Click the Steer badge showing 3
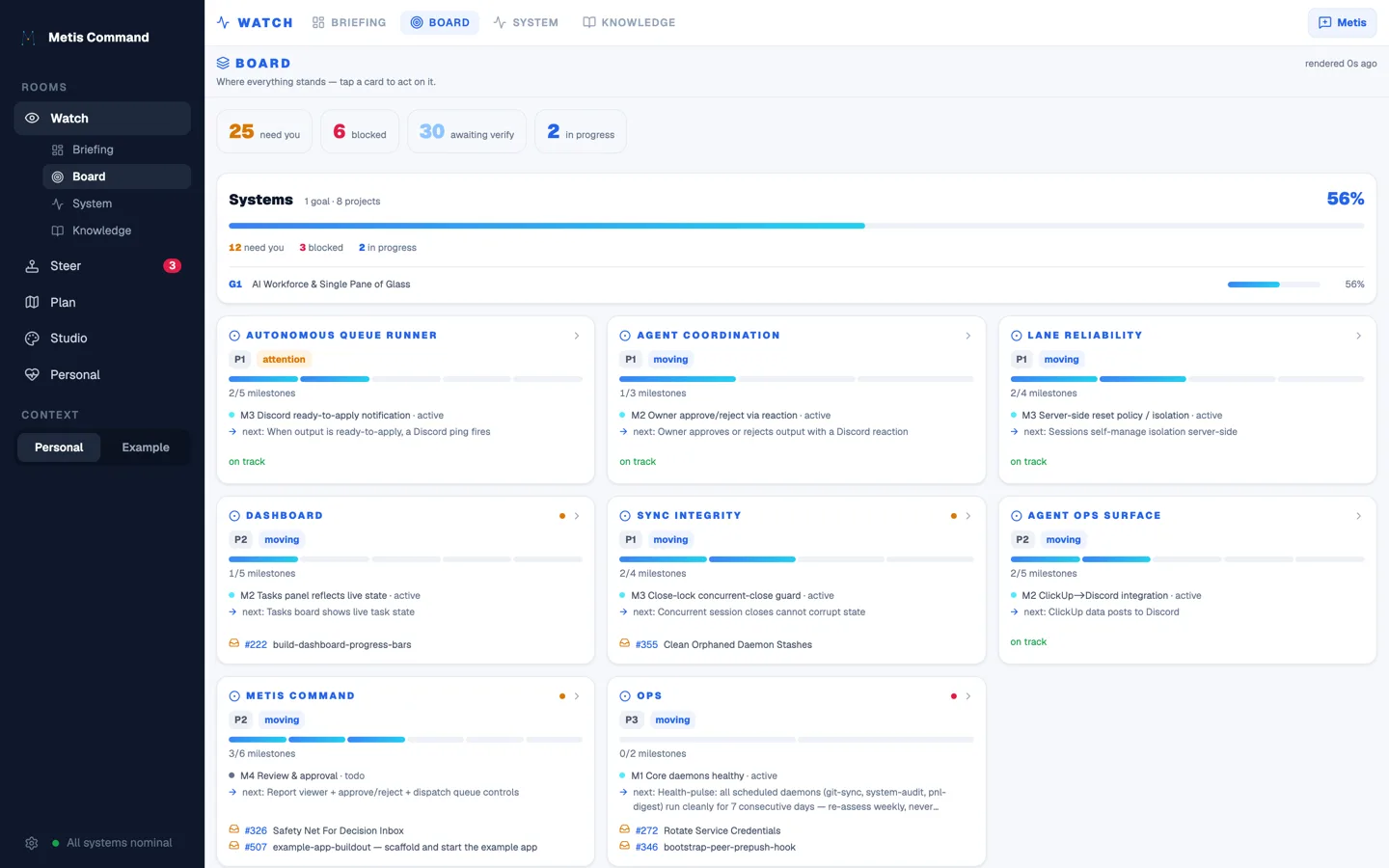 [172, 266]
